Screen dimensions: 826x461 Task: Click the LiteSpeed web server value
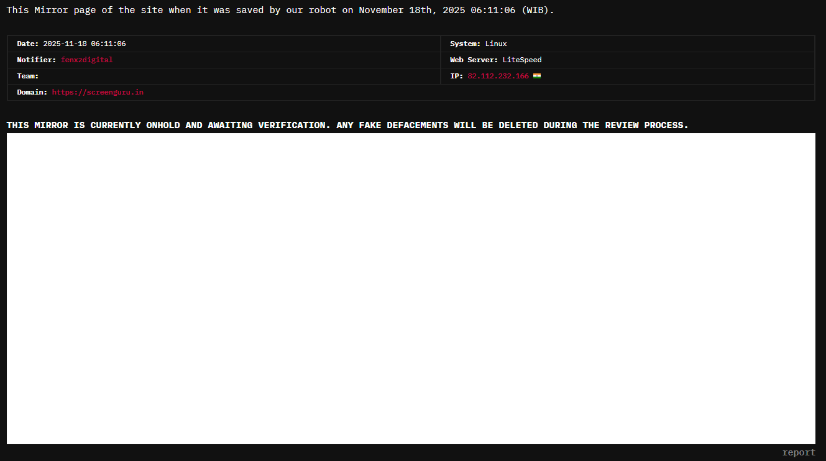(x=522, y=60)
